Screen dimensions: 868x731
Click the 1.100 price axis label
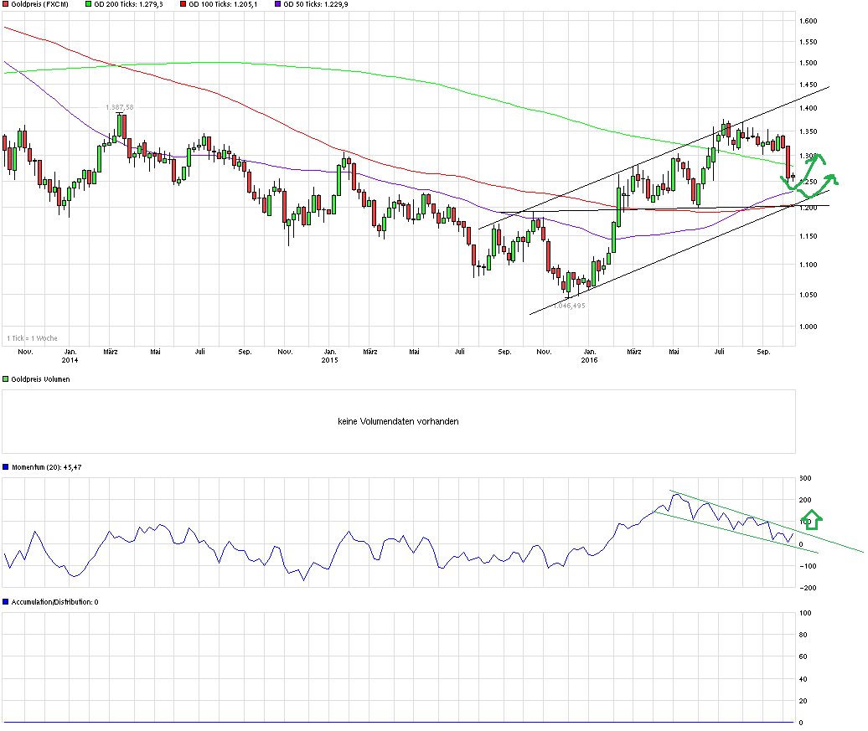coord(809,265)
